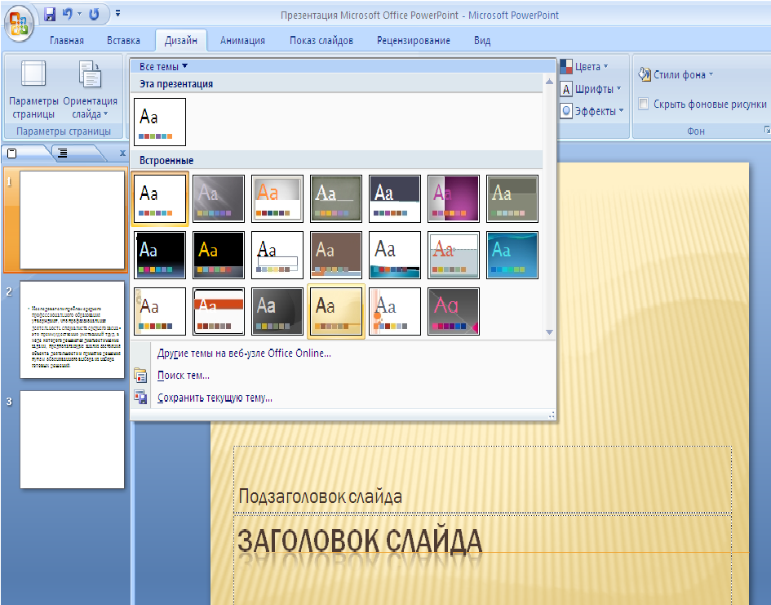Click the Подзаголовок слайда placeholder
The width and height of the screenshot is (771, 605).
[x=482, y=479]
